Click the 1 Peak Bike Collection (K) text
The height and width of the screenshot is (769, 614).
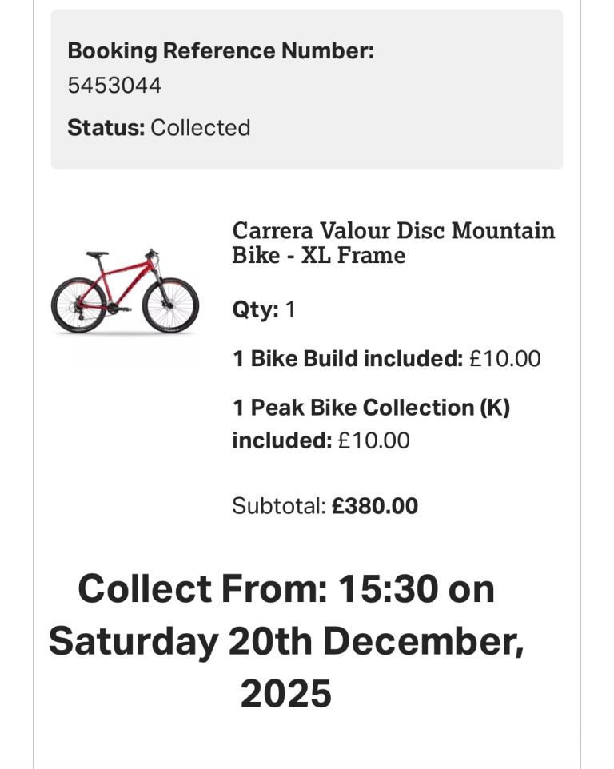pos(371,408)
